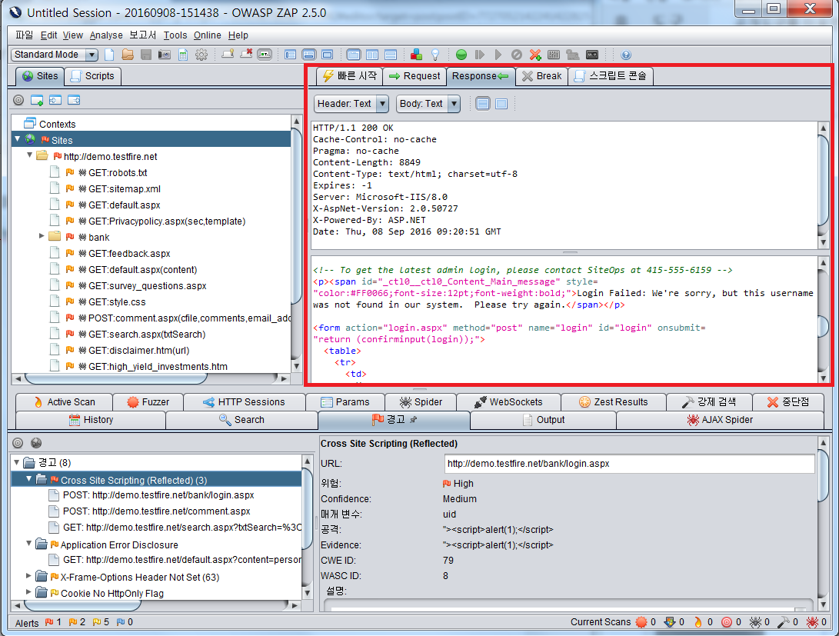Click the alert URL field showing login.aspx
The height and width of the screenshot is (636, 839).
pos(628,464)
